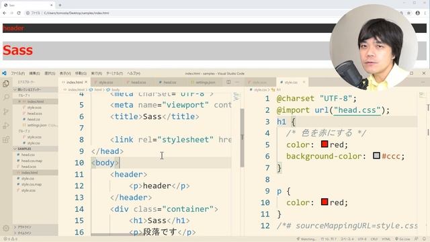This screenshot has width=430, height=242.
Task: Open the #ccc background color swatch
Action: 376,155
